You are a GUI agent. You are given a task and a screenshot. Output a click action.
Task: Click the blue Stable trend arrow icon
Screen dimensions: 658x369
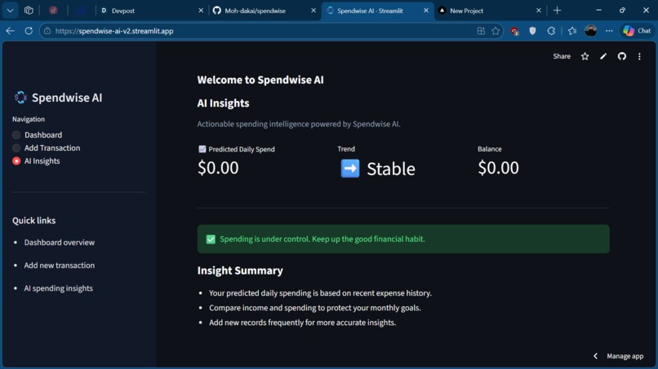350,169
